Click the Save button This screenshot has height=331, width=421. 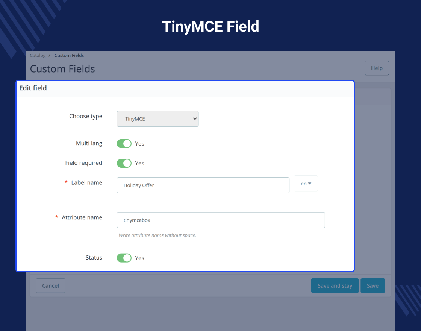[373, 285]
